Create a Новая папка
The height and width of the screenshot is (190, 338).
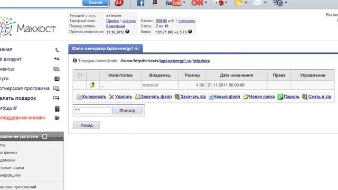[x=259, y=97]
